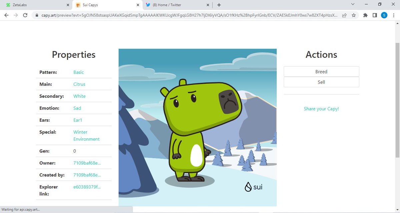This screenshot has height=213, width=400.
Task: Restore down the browser window
Action: click(x=380, y=4)
